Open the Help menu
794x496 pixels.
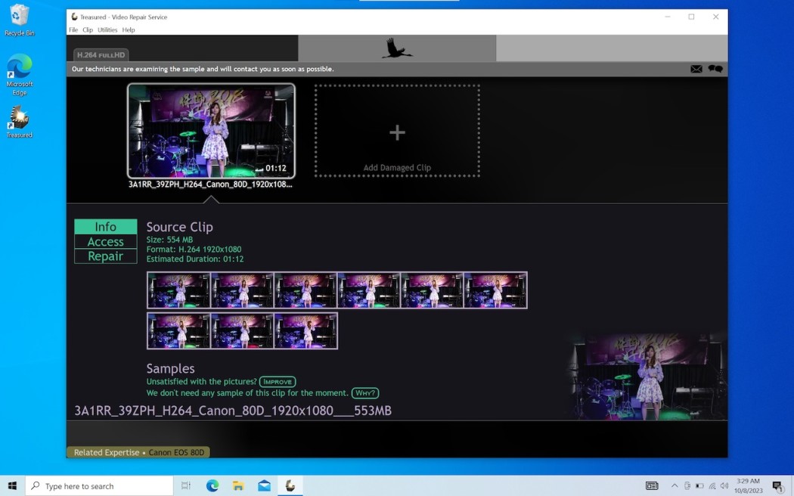coord(128,29)
